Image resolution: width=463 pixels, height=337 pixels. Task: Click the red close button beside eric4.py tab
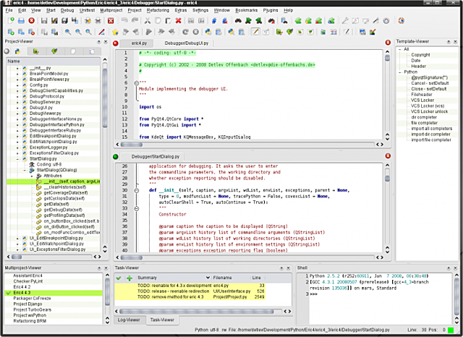coord(116,44)
